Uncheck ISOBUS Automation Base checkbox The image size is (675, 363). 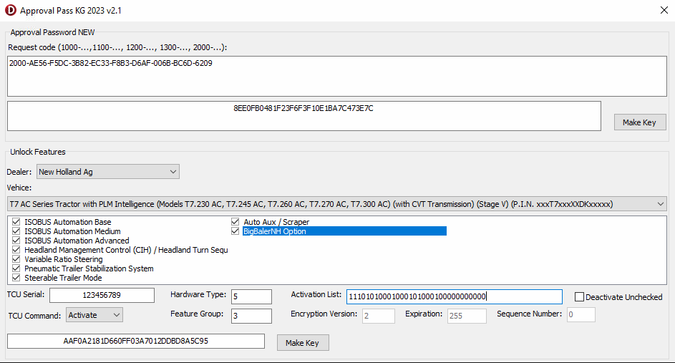[16, 222]
